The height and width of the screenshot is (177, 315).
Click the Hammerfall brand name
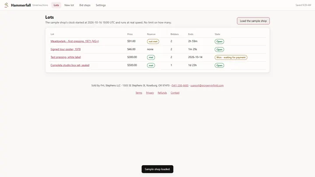21,5
